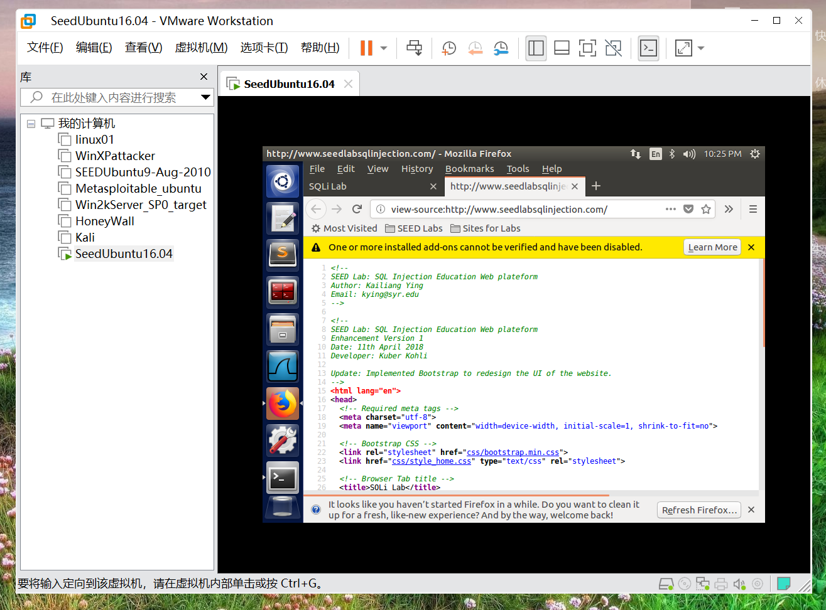Launch Wireshark from the dock
The width and height of the screenshot is (826, 610).
click(283, 367)
